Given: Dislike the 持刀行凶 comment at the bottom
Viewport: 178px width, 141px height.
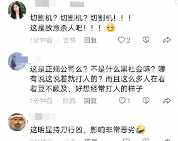Looking at the screenshot, I should (146, 140).
